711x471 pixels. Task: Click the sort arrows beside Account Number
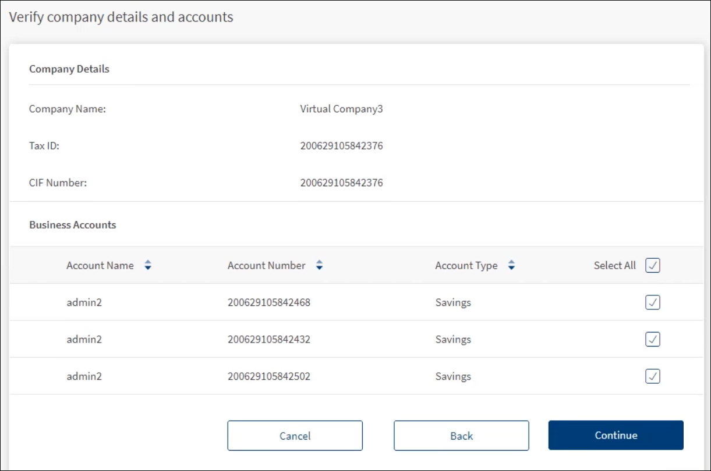tap(319, 266)
